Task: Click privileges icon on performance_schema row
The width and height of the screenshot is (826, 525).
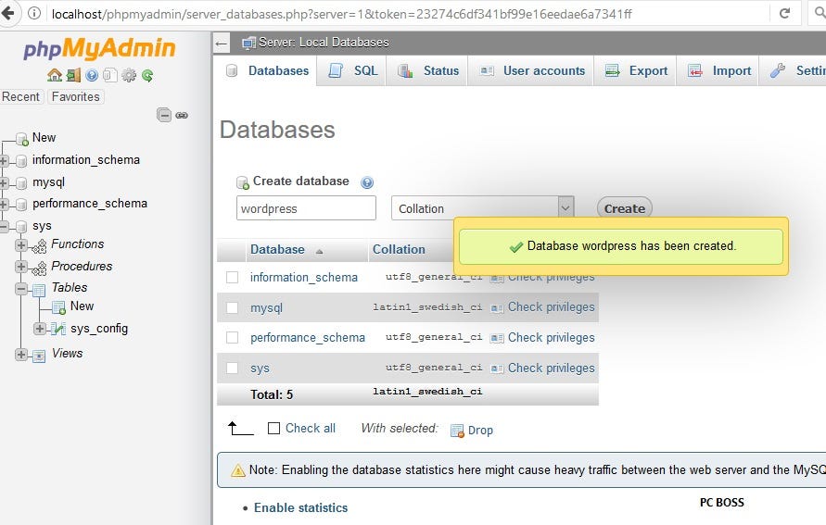Action: 497,338
